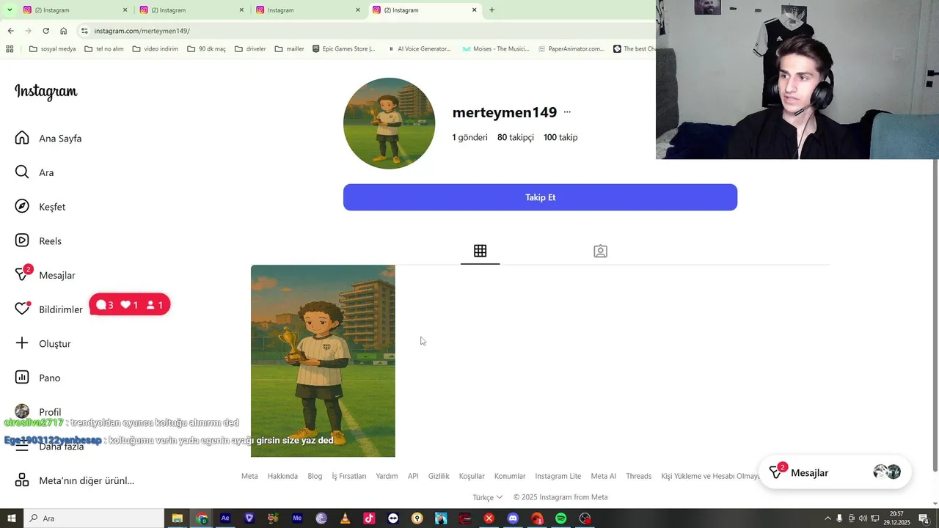Screen dimensions: 939x528
Task: Select the posts grid tab
Action: pos(480,251)
